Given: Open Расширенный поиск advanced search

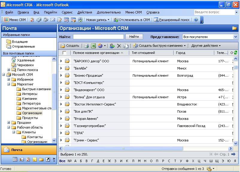Looking at the screenshot, I should (x=172, y=20).
